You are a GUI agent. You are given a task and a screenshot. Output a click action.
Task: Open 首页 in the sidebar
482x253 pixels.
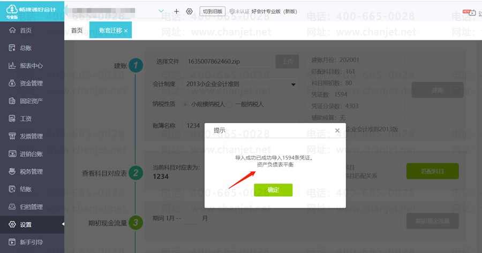coord(26,30)
